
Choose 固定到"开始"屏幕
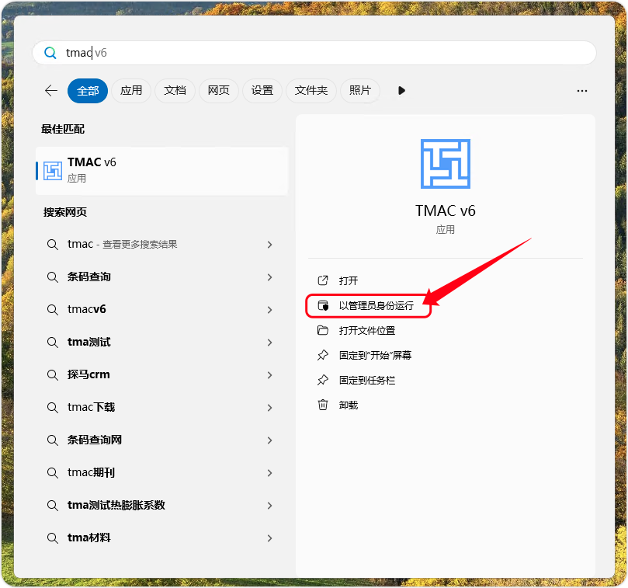click(375, 356)
